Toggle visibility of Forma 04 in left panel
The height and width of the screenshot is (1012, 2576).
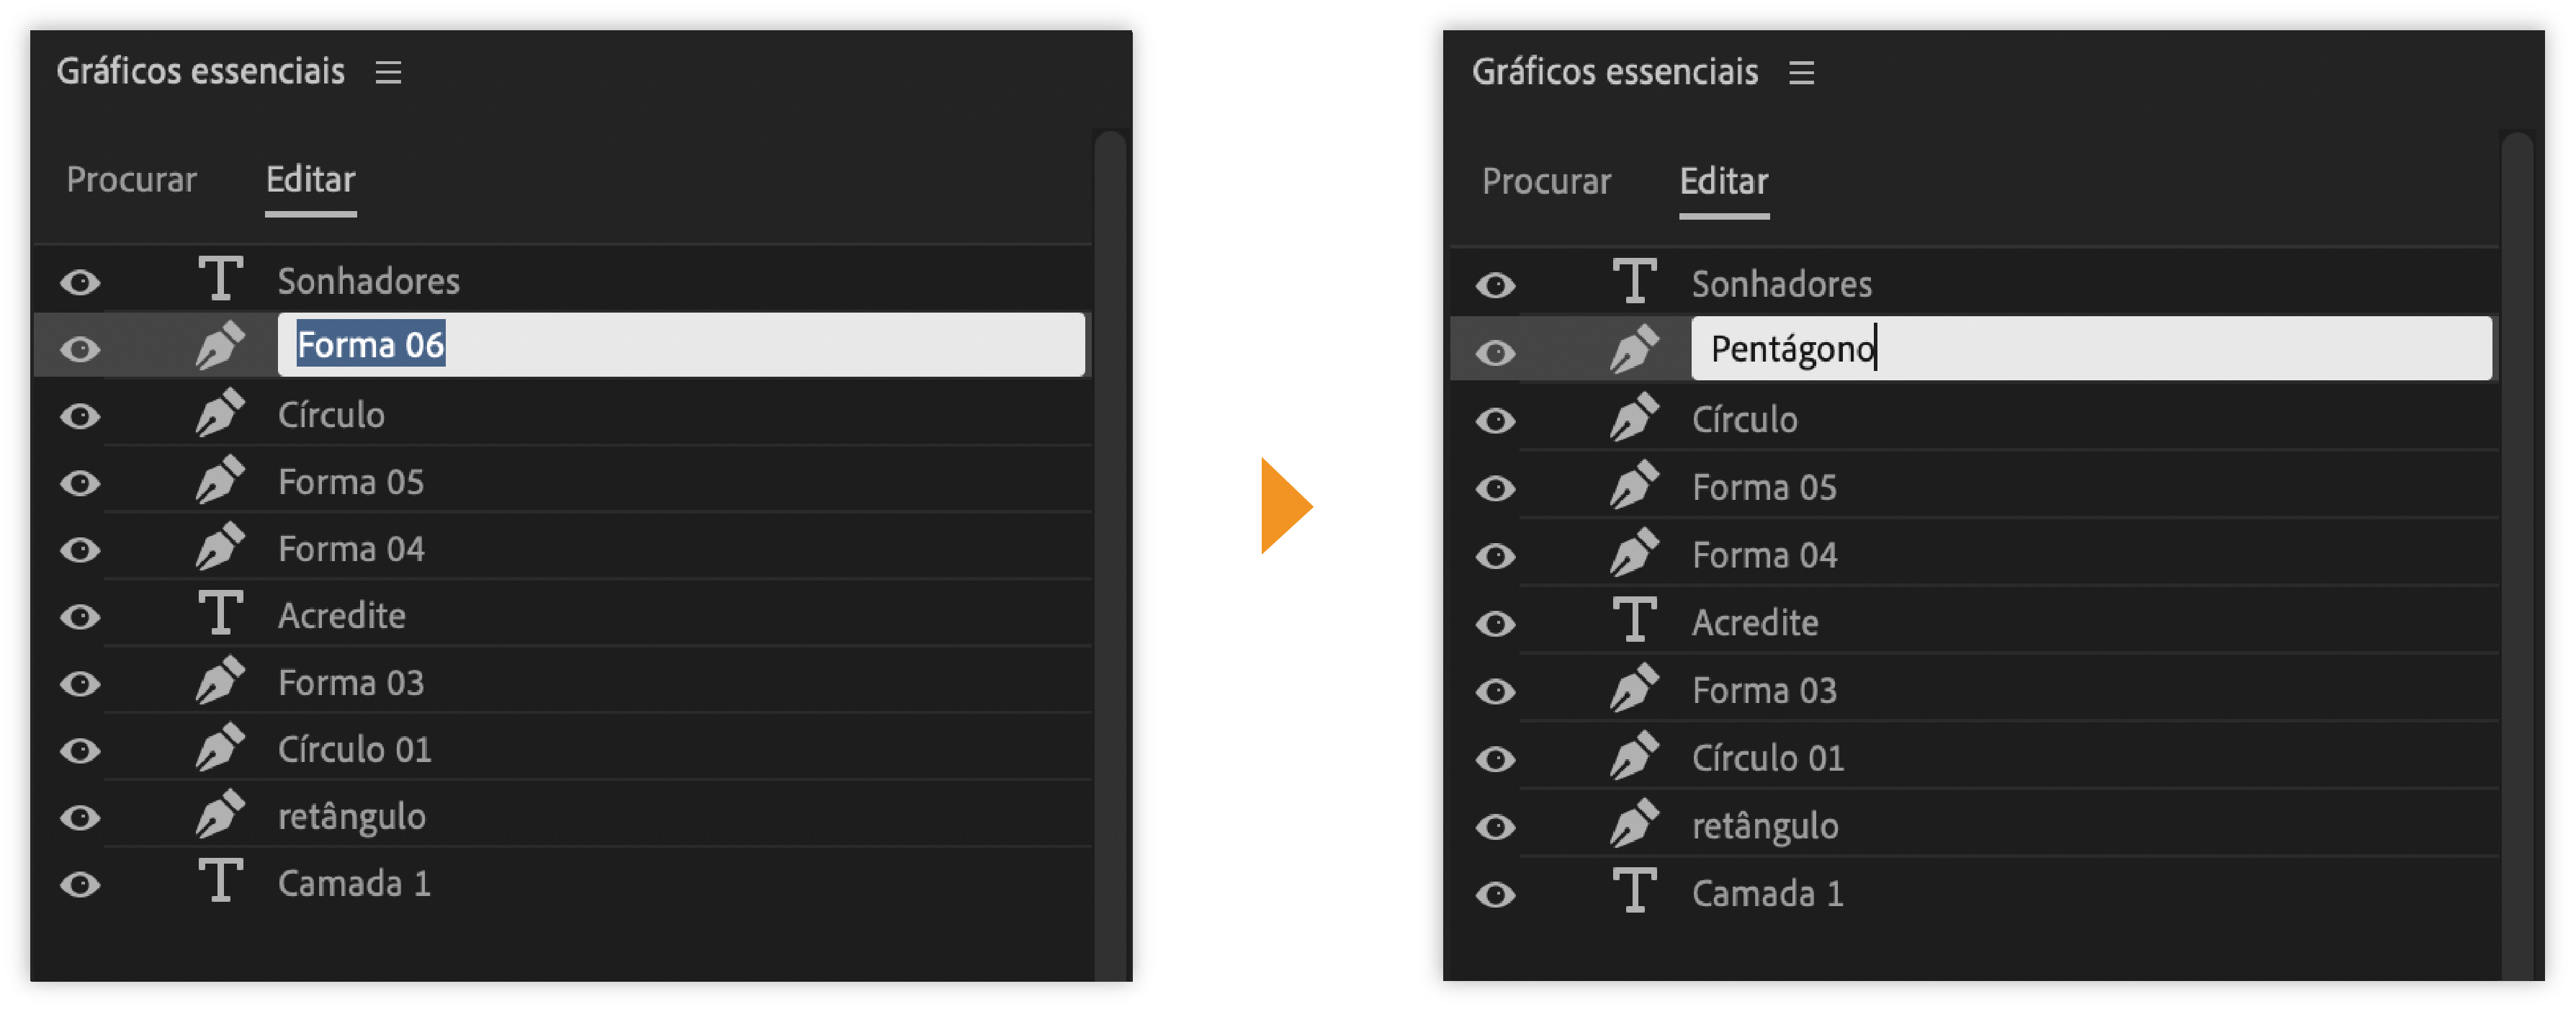pyautogui.click(x=80, y=550)
